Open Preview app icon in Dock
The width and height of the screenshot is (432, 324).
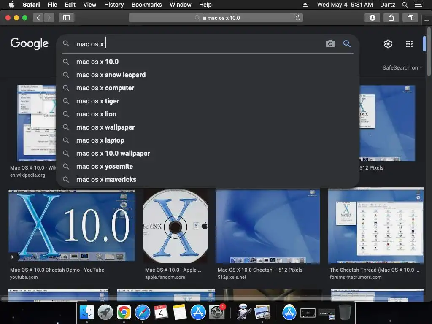click(262, 313)
